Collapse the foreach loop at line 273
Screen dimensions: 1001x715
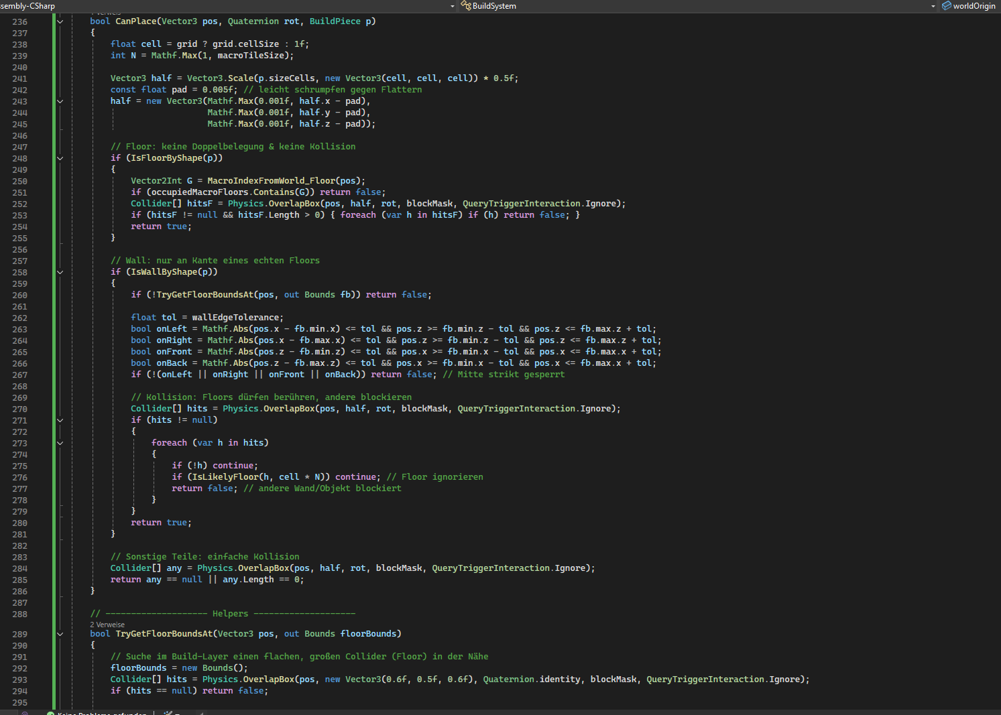(60, 443)
